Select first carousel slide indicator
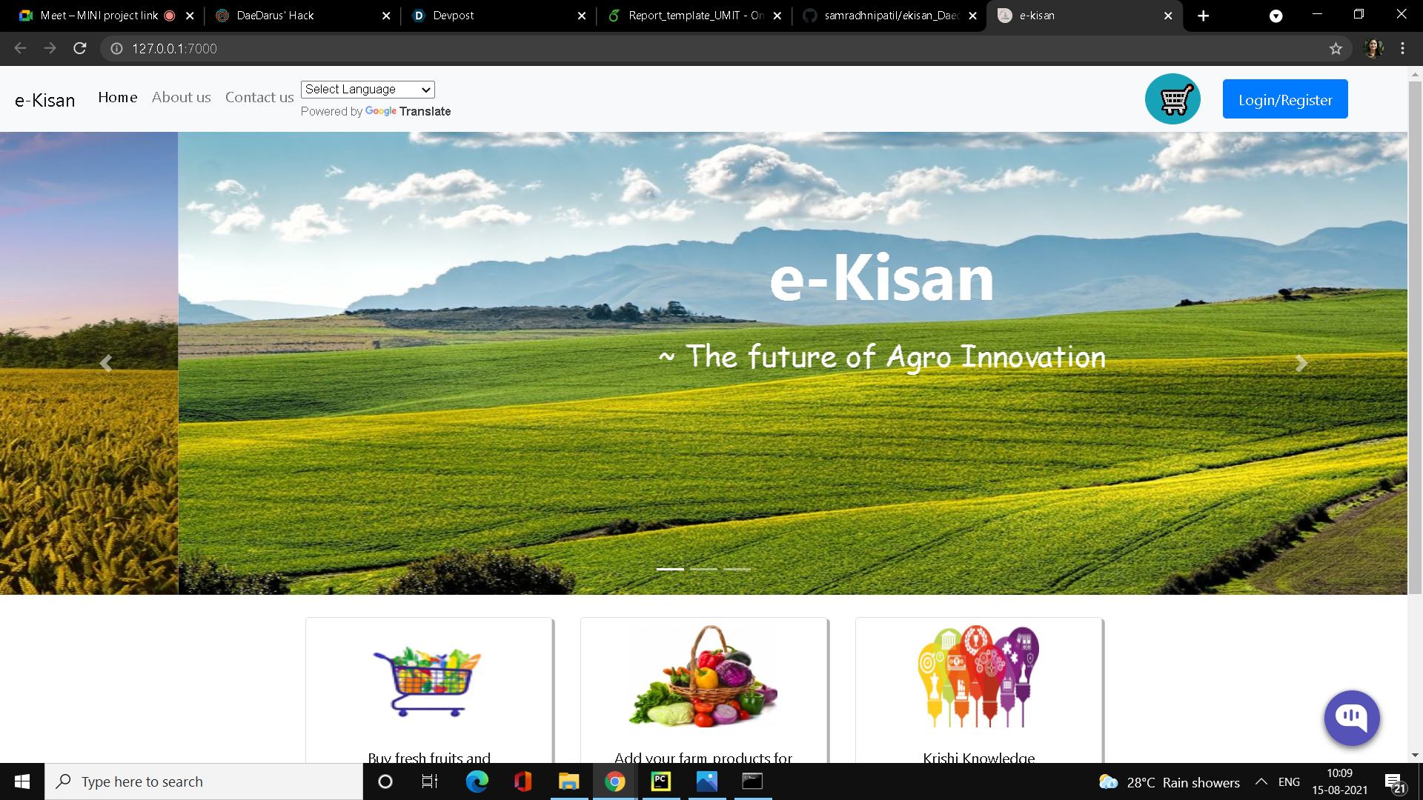 pos(670,569)
